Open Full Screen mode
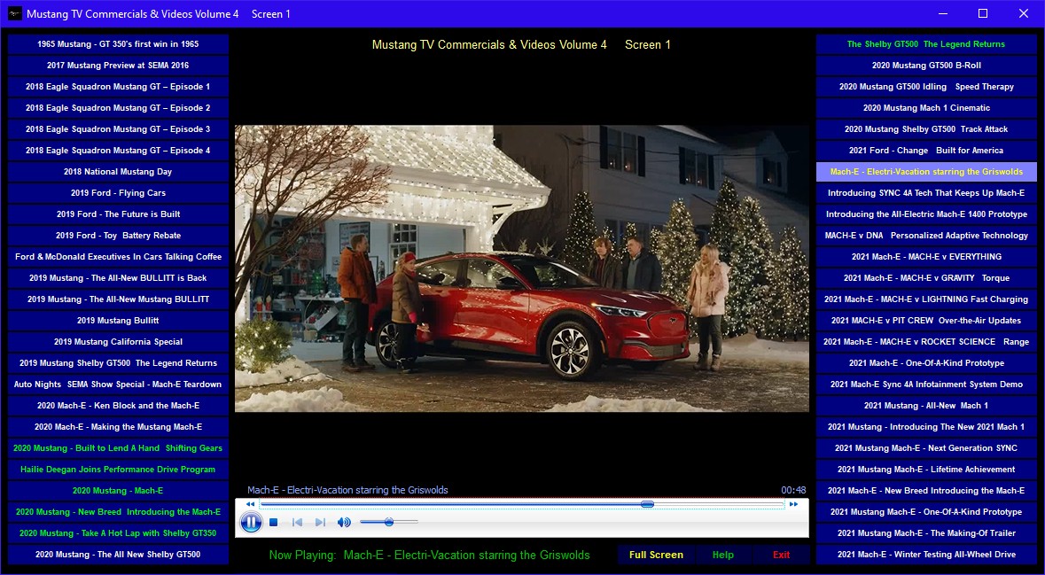 [656, 555]
